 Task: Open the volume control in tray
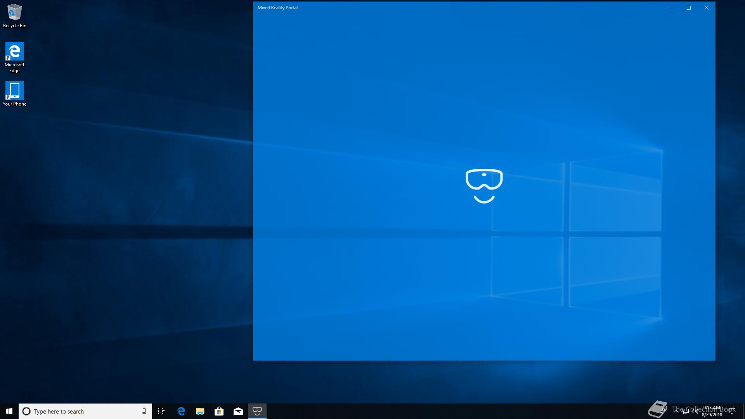point(695,412)
